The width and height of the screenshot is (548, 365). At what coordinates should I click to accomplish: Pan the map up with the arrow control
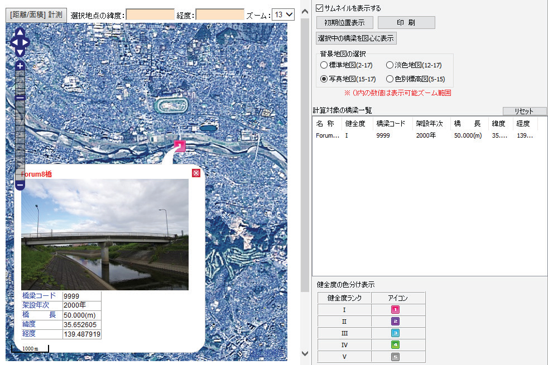pos(20,32)
